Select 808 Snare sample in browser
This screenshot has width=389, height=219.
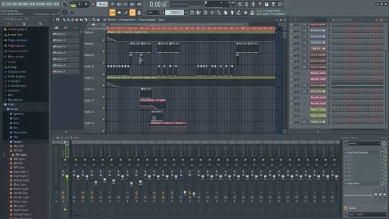point(19,159)
